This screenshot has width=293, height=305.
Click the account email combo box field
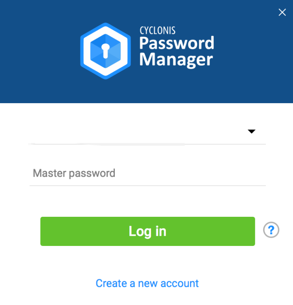(137, 132)
